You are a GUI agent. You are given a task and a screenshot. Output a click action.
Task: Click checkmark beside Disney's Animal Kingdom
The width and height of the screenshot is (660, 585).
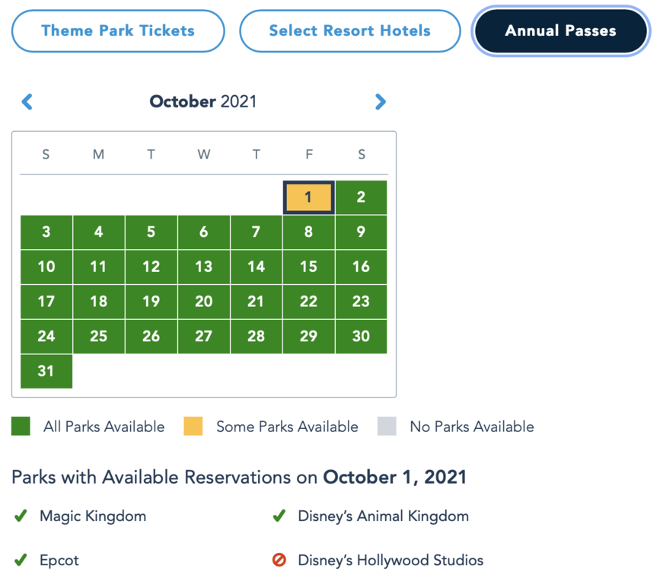coord(279,516)
